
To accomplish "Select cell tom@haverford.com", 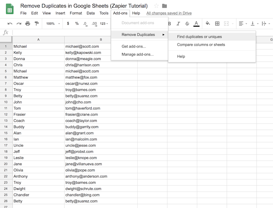I will click(101, 108).
